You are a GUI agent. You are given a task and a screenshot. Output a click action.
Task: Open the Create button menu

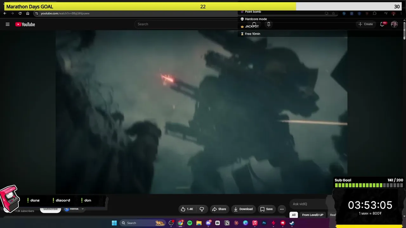click(x=366, y=24)
